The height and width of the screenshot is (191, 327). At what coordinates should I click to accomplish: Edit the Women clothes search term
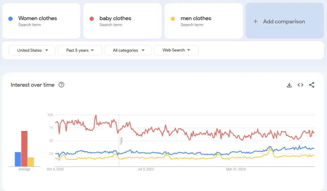click(x=38, y=19)
